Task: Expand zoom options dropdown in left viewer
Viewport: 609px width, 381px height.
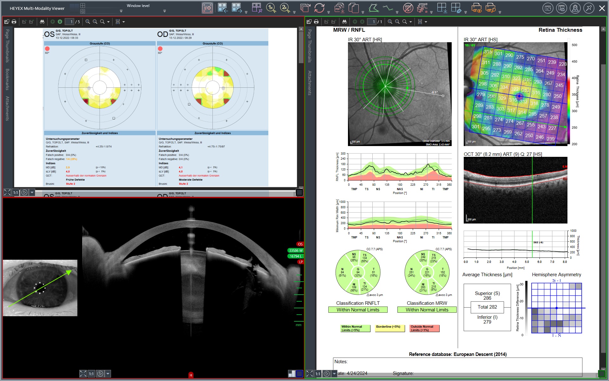Action: (x=108, y=22)
